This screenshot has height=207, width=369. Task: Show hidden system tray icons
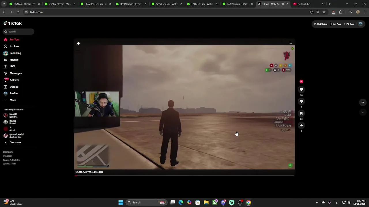pos(317,202)
